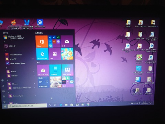Click the volume icon in system tray
165x124 pixels.
click(134, 103)
